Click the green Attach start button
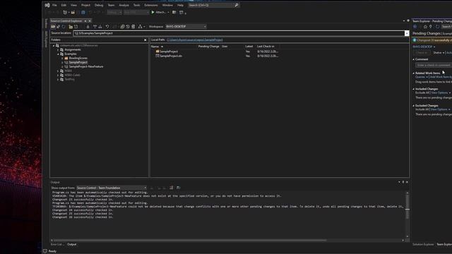The image size is (452, 254). tap(158, 12)
